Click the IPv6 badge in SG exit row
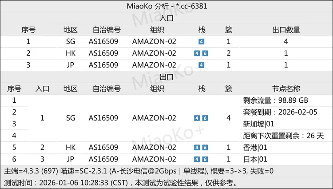The width and height of the screenshot is (333, 189). [x=205, y=118]
